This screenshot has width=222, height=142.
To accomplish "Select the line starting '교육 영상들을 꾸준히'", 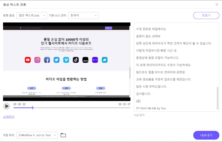I will [164, 80].
